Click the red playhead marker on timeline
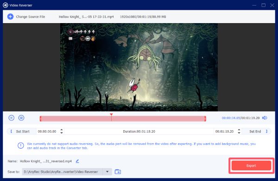 [x=111, y=115]
